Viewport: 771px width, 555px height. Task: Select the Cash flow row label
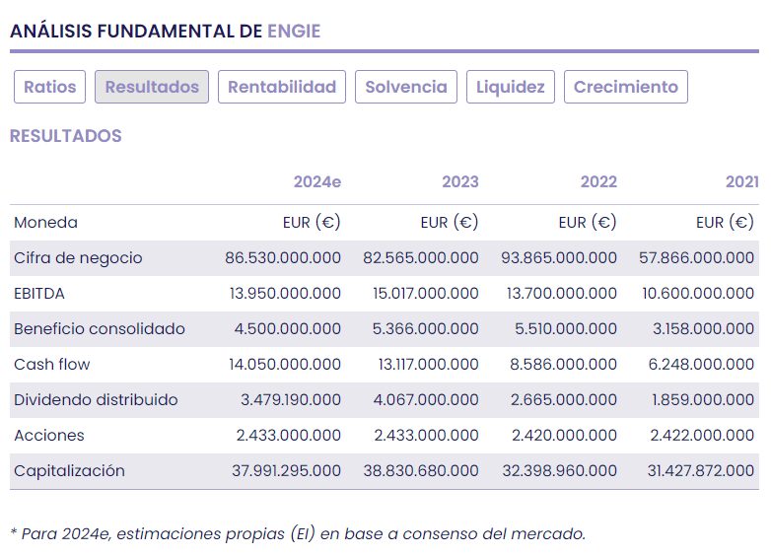(x=52, y=365)
